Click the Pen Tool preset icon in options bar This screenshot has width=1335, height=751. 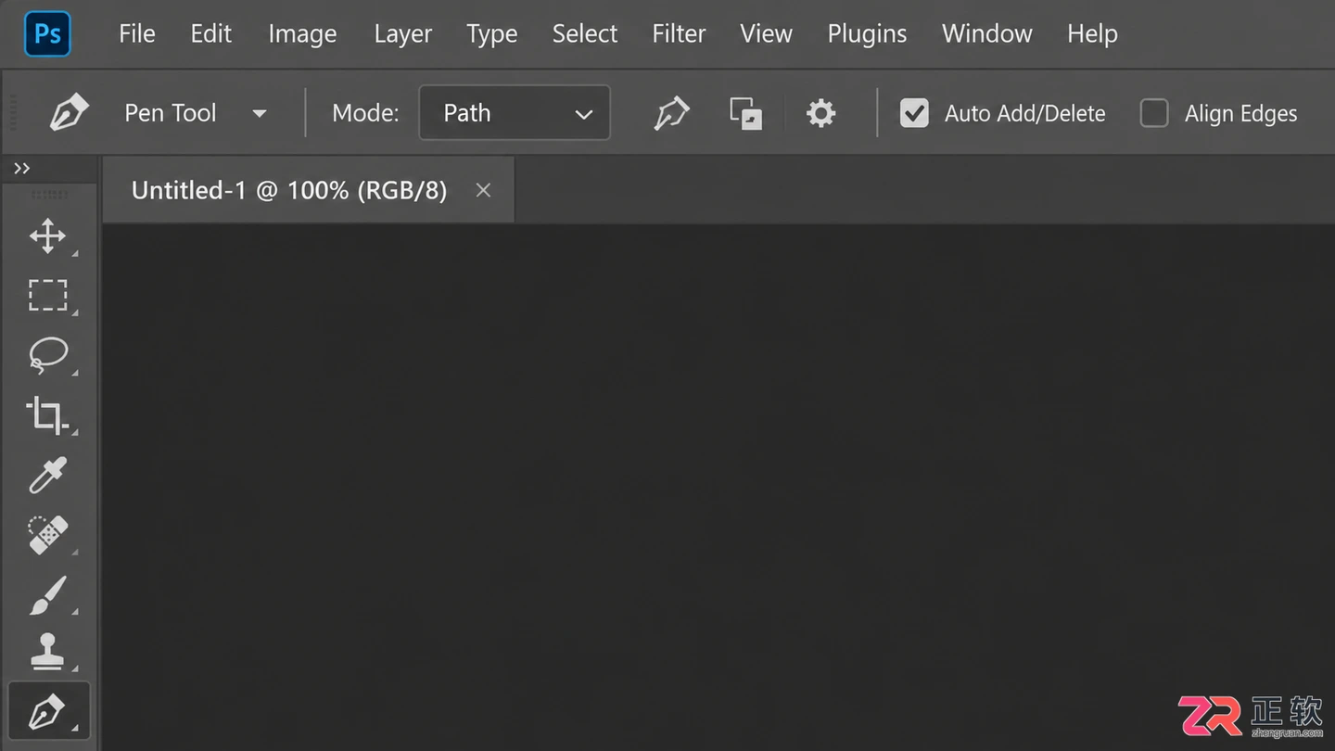[69, 113]
